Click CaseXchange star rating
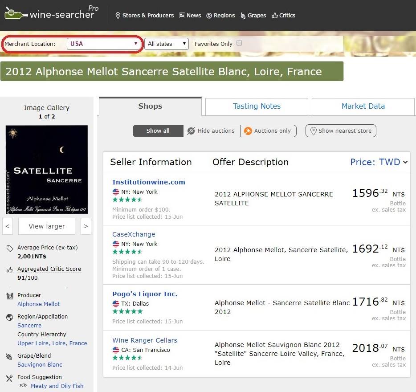416x392 pixels. tap(128, 252)
